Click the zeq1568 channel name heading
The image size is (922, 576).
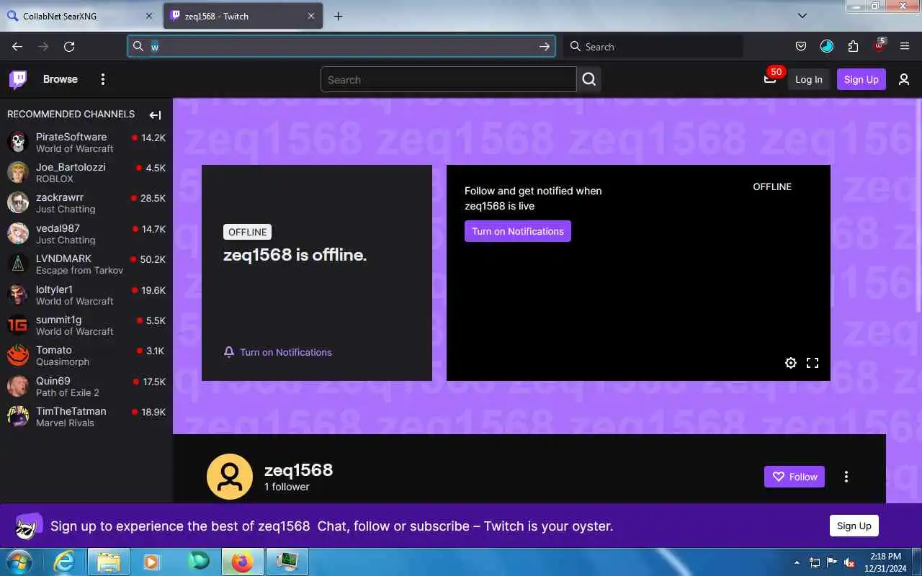[298, 470]
